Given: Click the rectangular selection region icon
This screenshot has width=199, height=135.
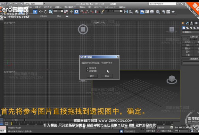Looking at the screenshot, I should tap(31, 12).
